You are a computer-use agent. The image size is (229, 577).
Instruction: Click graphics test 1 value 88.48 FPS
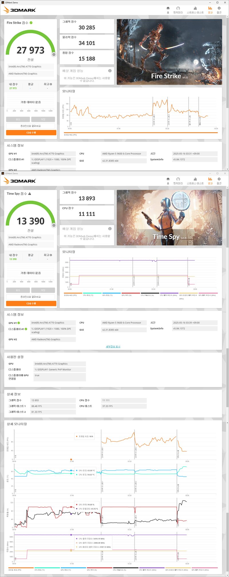click(x=53, y=406)
